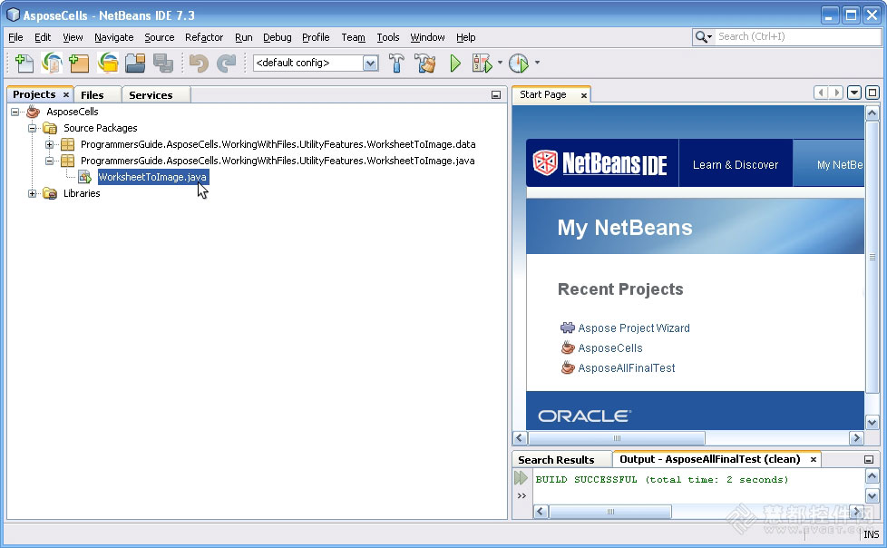Switch to the Services tab
Screen dimensions: 887x548
(151, 95)
